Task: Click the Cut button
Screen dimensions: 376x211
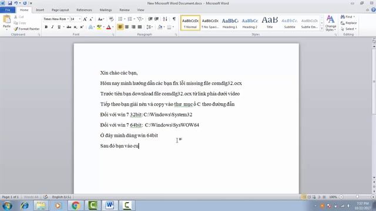Action: [19, 17]
